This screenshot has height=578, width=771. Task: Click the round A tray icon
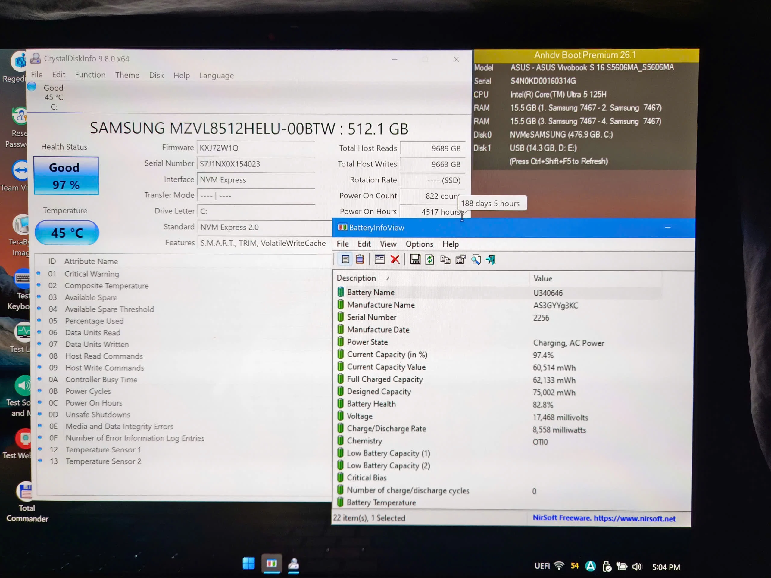pos(591,566)
